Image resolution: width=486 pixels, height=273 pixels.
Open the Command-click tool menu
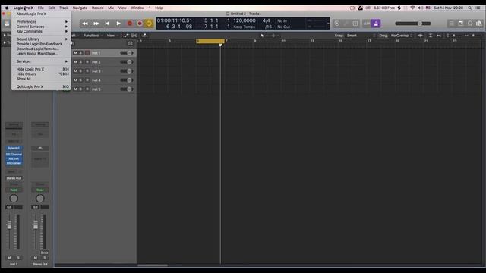point(274,36)
